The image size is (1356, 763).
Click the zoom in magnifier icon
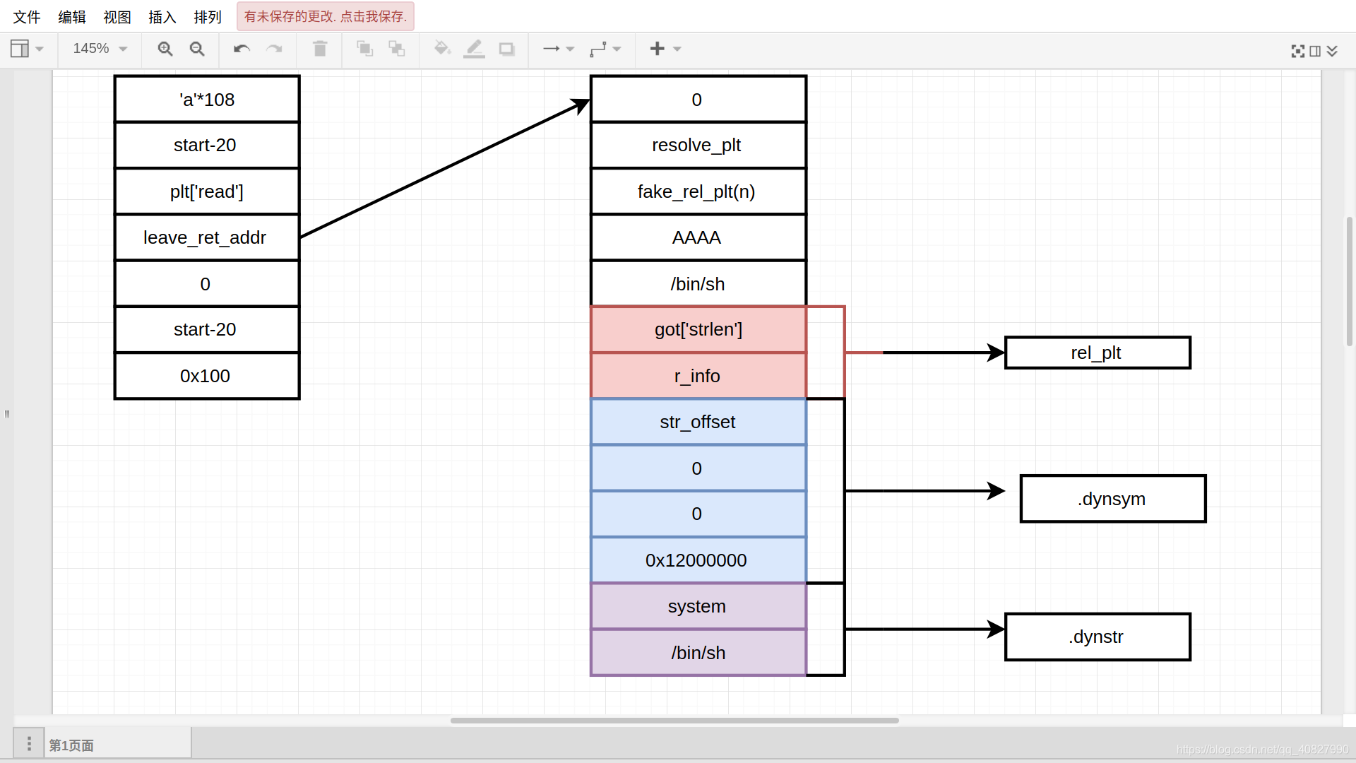point(165,49)
